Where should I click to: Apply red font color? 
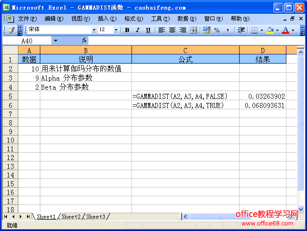pyautogui.click(x=285, y=30)
